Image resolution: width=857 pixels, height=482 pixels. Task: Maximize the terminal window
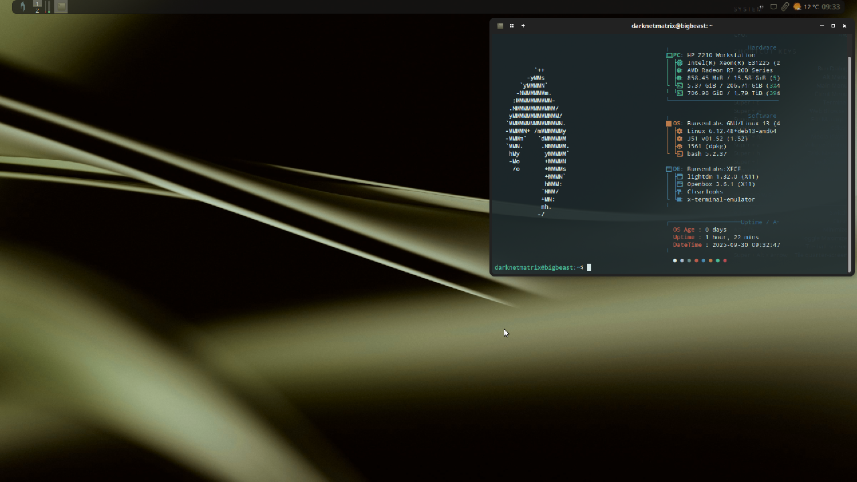pyautogui.click(x=833, y=26)
